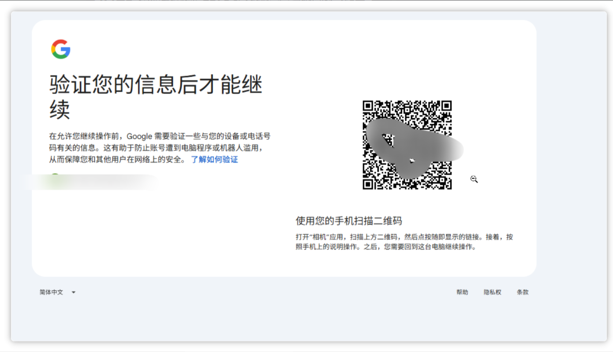The width and height of the screenshot is (613, 352).
Task: Click the paragraph starting 在允许您继续操作前
Action: tap(160, 148)
